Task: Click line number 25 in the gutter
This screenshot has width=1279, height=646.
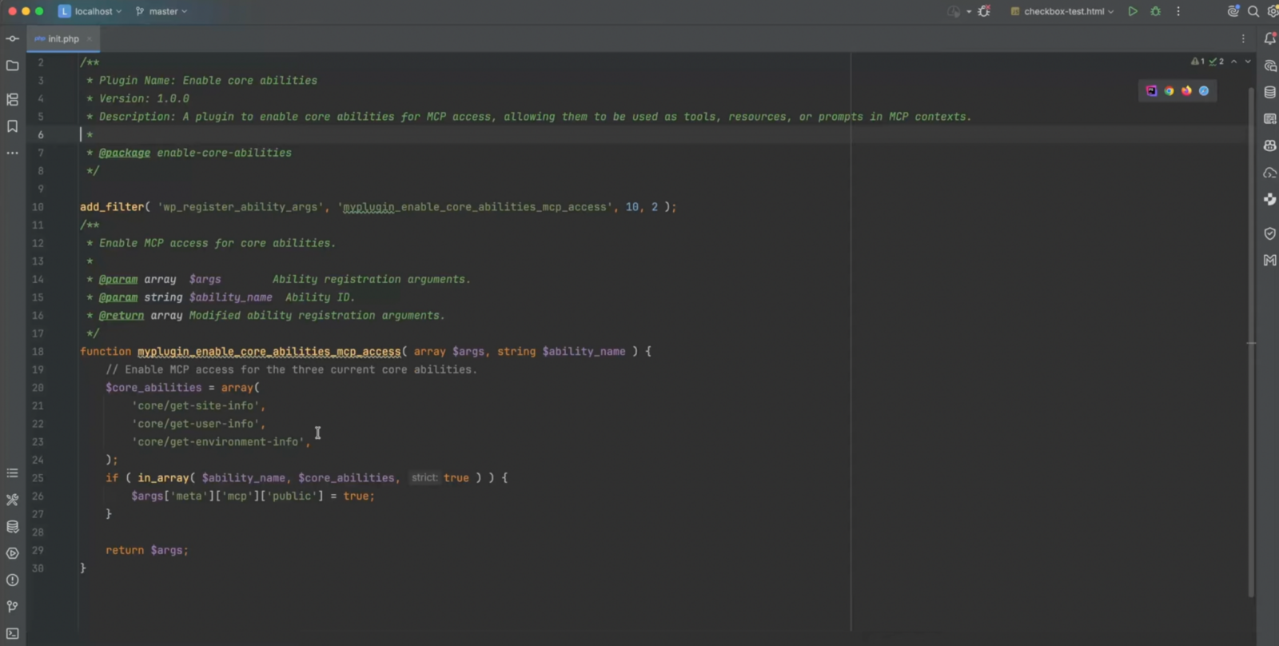Action: coord(38,478)
